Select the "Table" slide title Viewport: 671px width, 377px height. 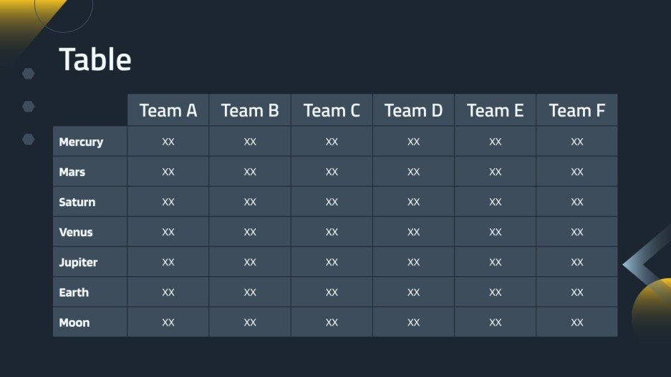pos(95,60)
